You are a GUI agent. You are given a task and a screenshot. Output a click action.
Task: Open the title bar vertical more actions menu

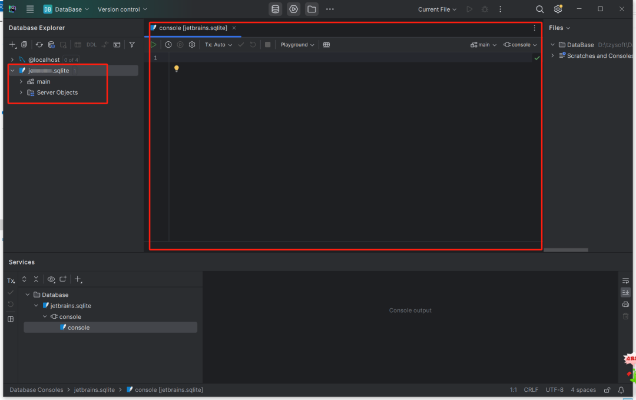tap(500, 9)
